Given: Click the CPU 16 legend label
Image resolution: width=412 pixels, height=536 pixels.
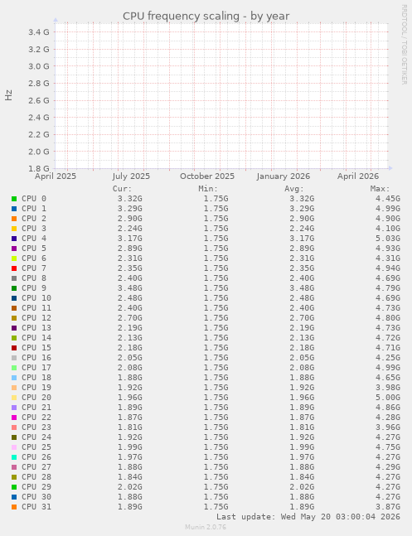Looking at the screenshot, I should coord(36,358).
